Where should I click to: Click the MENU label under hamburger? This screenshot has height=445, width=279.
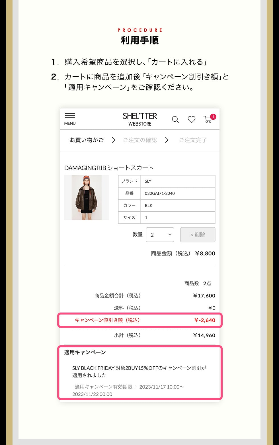70,123
